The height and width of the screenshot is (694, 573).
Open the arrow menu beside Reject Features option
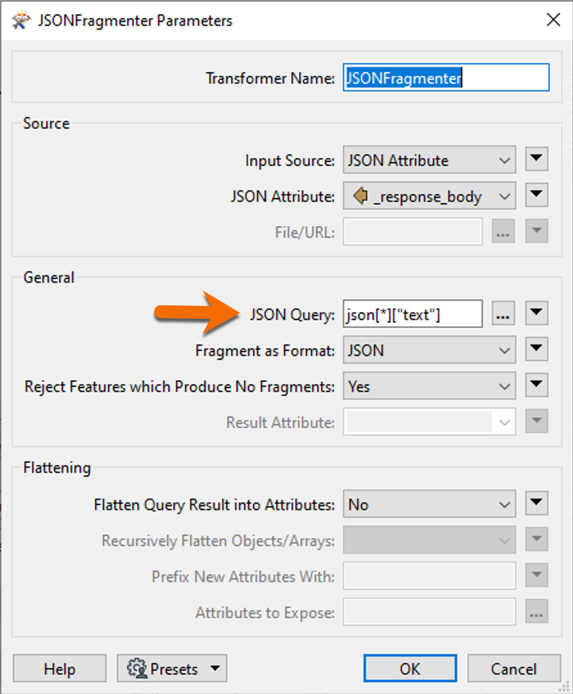pyautogui.click(x=536, y=385)
